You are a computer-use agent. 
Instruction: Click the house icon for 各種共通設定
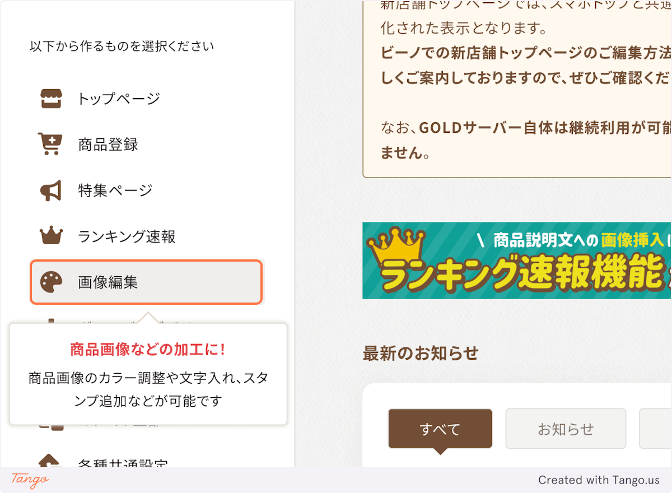point(50,462)
